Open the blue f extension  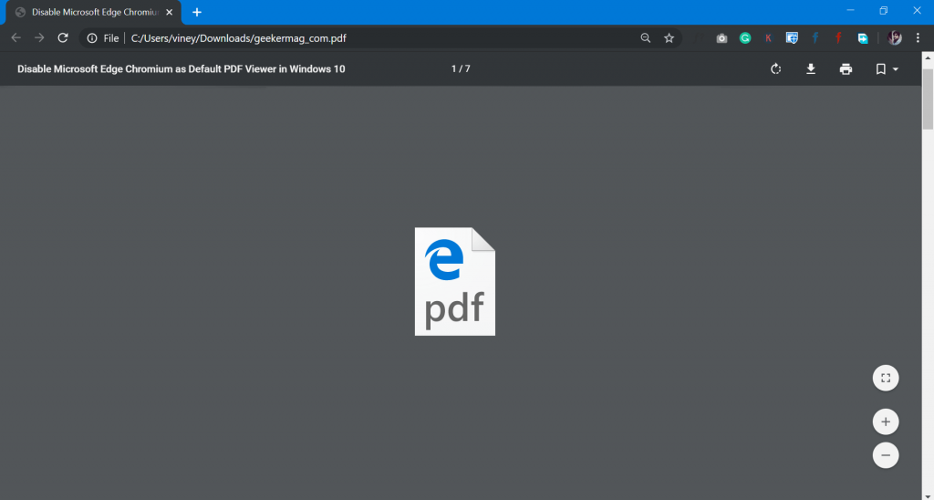click(815, 38)
